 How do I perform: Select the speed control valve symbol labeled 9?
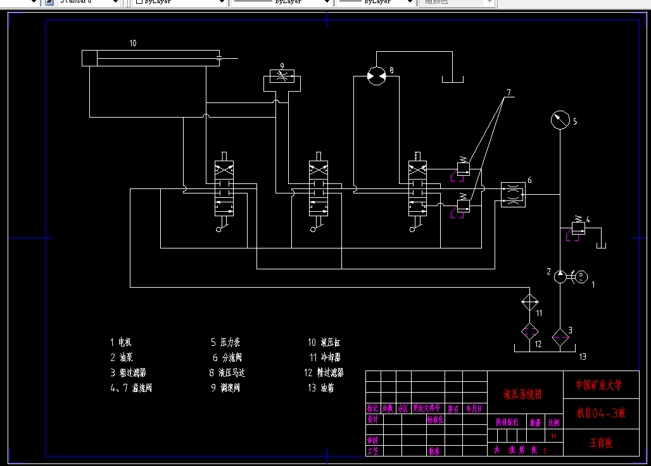coord(282,77)
